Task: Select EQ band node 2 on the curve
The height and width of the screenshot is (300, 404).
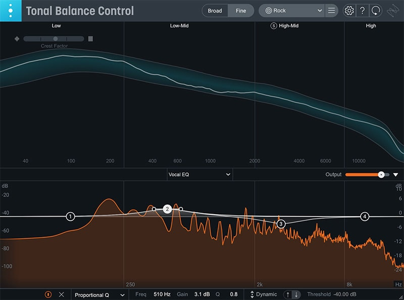Action: tap(167, 208)
